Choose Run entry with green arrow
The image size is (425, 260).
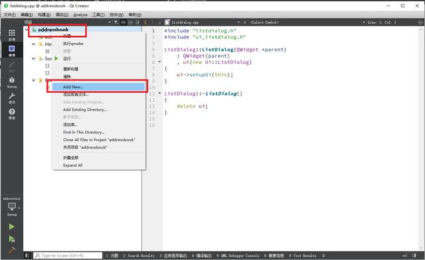pos(98,58)
